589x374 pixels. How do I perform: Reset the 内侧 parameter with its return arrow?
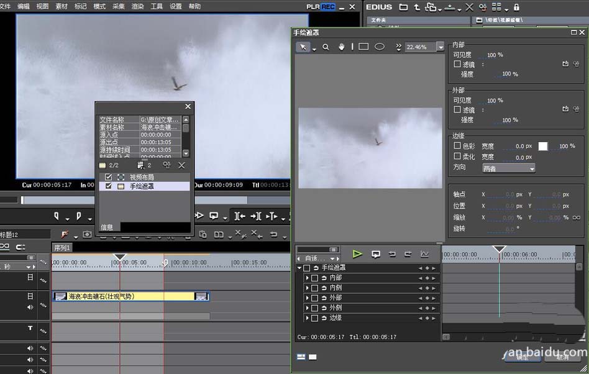(x=324, y=288)
